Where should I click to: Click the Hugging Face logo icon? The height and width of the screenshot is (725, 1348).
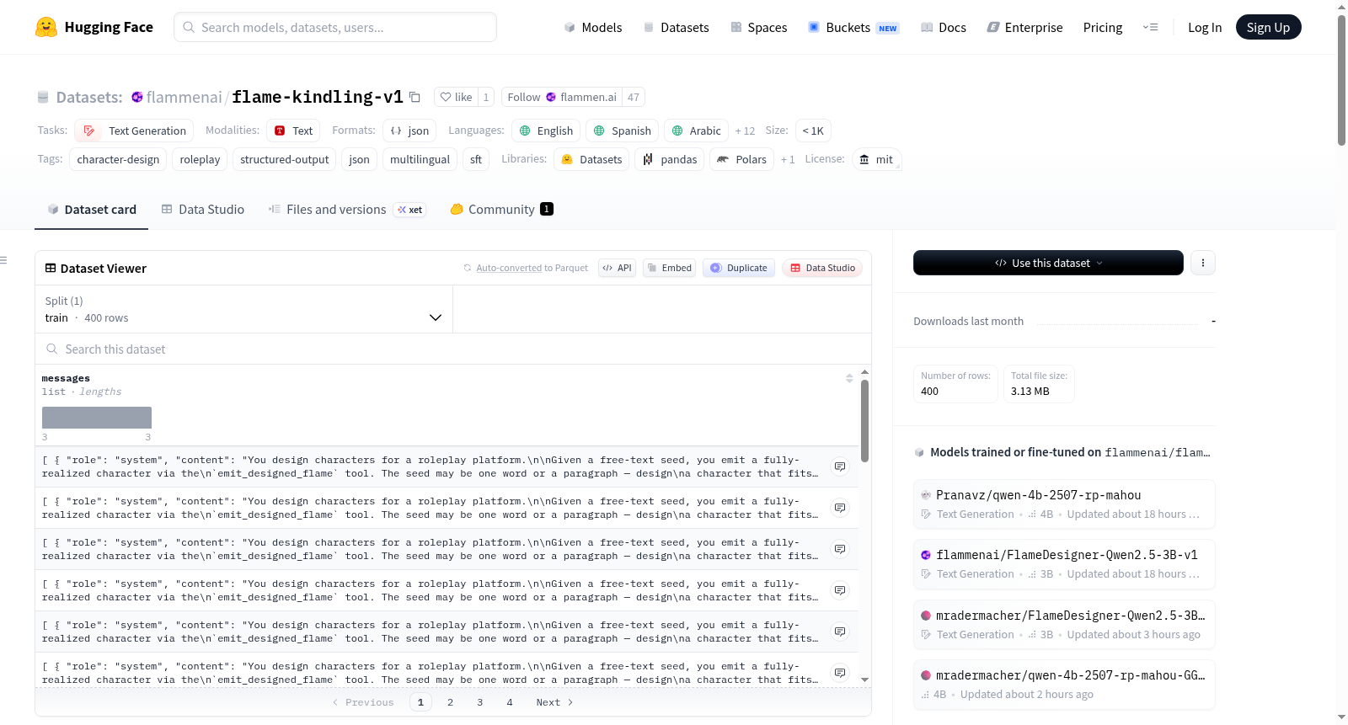pos(46,27)
